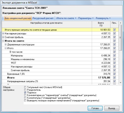Viewport: 124px width, 113px height.
Task: Select the value 296,18
Action: (107, 59)
